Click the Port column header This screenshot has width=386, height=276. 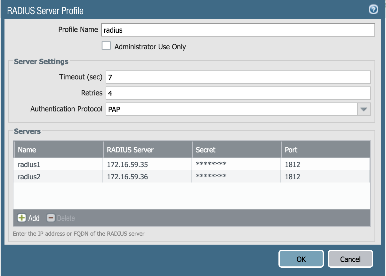click(x=325, y=150)
